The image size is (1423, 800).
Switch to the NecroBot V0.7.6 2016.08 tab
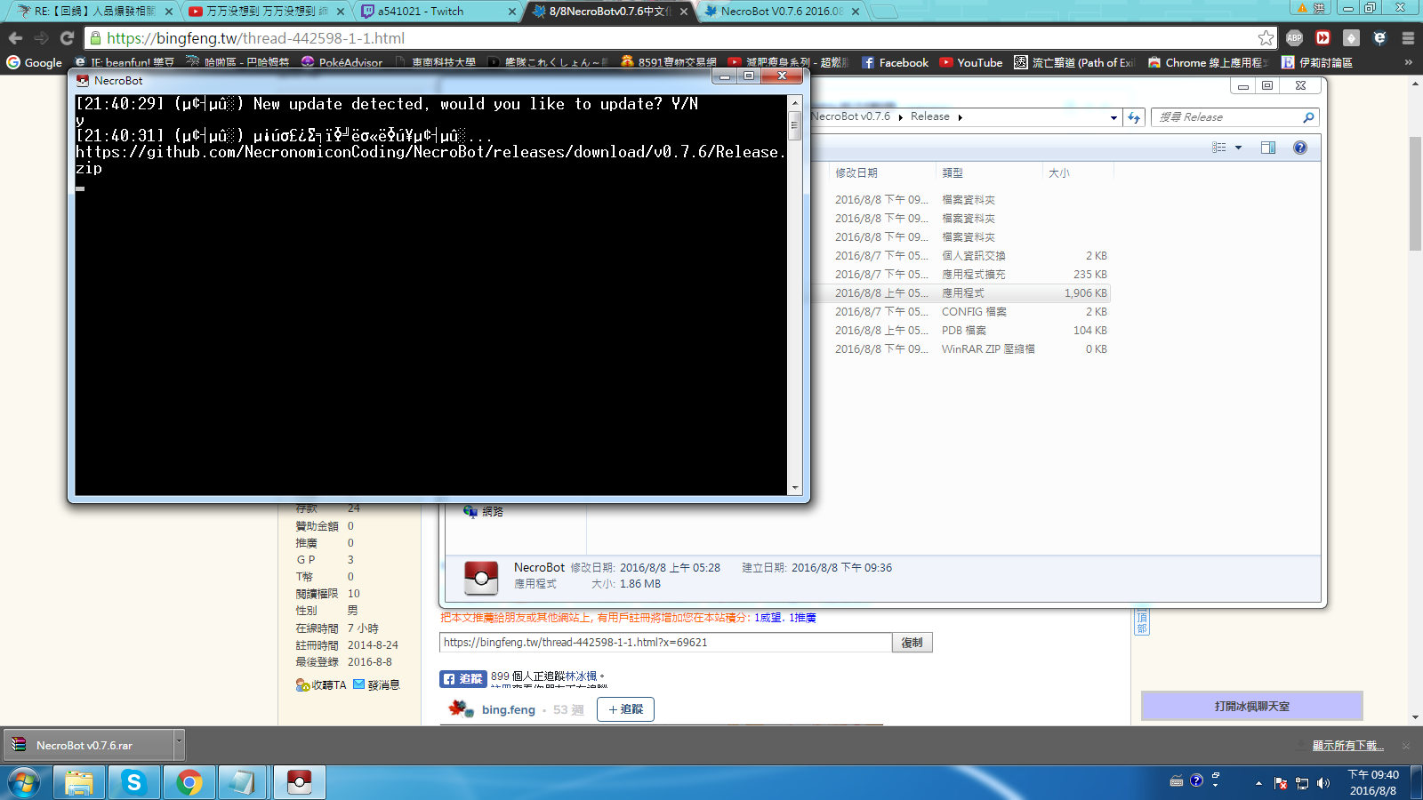click(781, 12)
